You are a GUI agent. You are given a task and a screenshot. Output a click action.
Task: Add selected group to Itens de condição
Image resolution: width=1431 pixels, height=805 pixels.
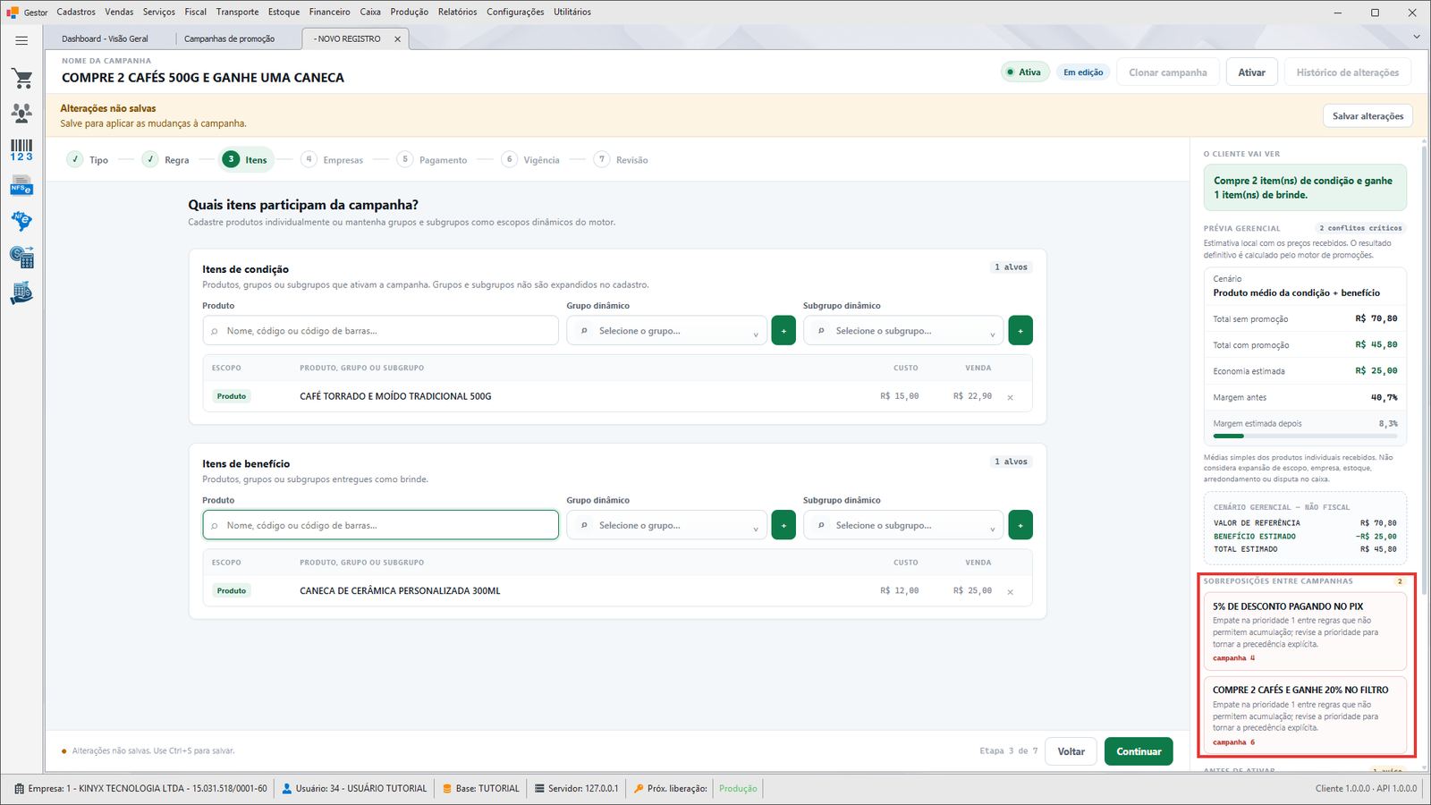pyautogui.click(x=783, y=330)
